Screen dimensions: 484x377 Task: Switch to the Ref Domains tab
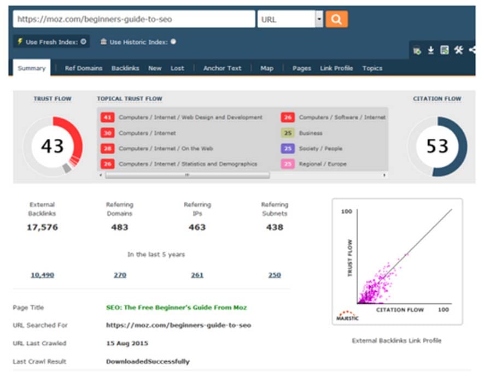(83, 68)
